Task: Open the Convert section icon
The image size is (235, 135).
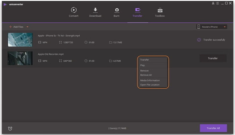Action: [74, 10]
